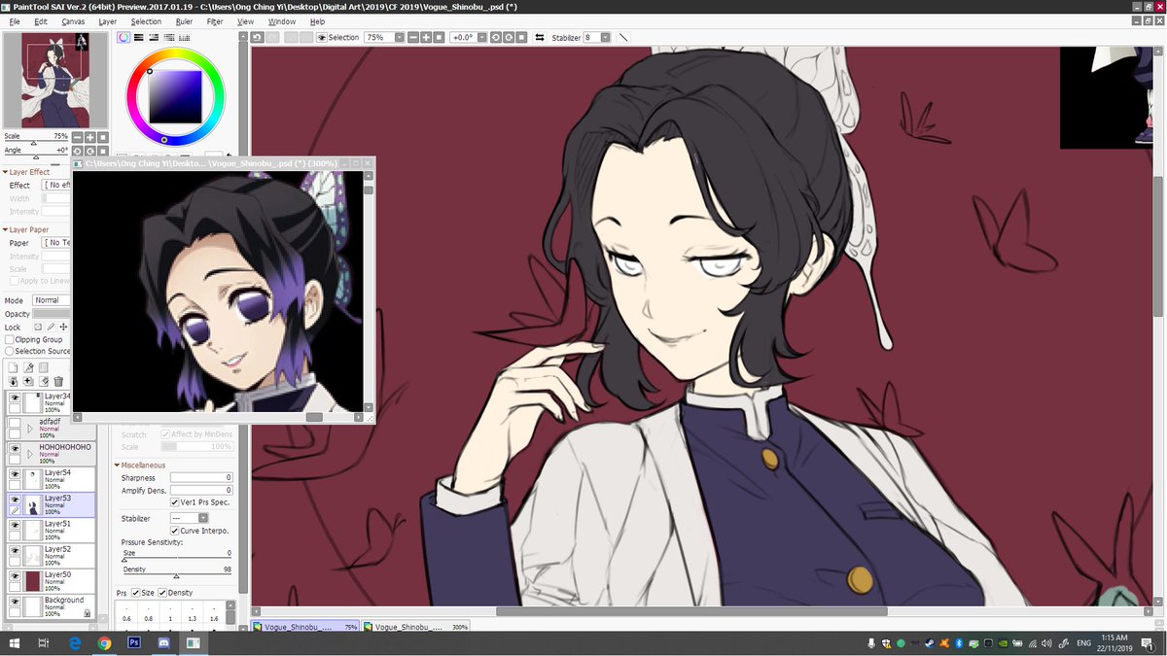Open the Edit menu
This screenshot has height=656, width=1167.
41,21
